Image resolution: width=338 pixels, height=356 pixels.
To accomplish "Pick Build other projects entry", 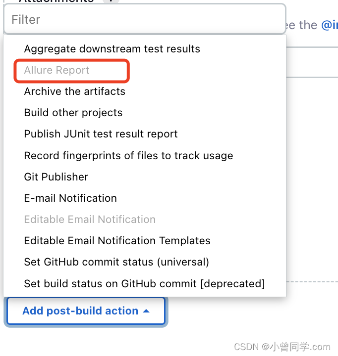I will pos(73,113).
